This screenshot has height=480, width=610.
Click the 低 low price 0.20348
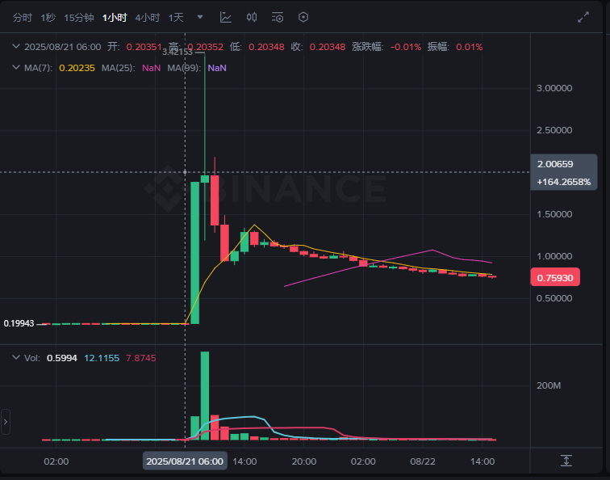[x=266, y=47]
